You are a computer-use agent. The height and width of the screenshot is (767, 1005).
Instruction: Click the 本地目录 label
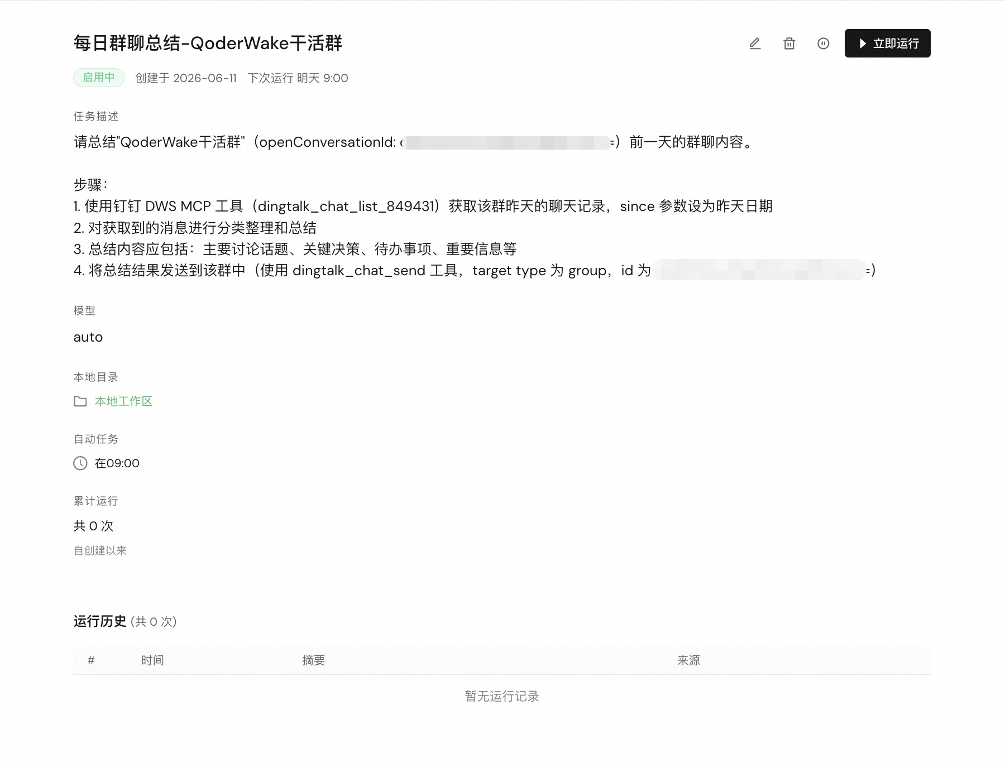coord(96,377)
